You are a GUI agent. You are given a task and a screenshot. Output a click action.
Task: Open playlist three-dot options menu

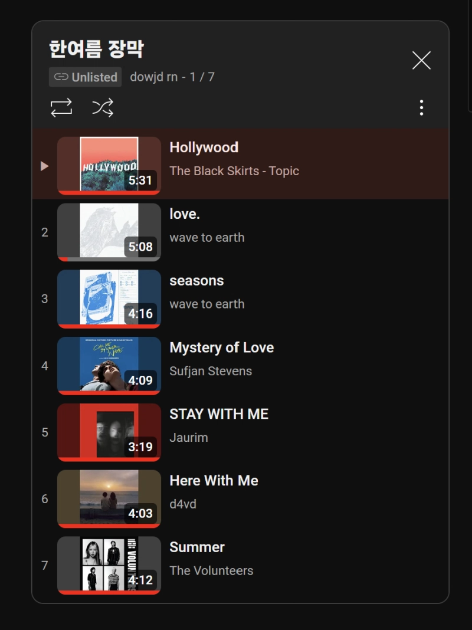point(421,107)
